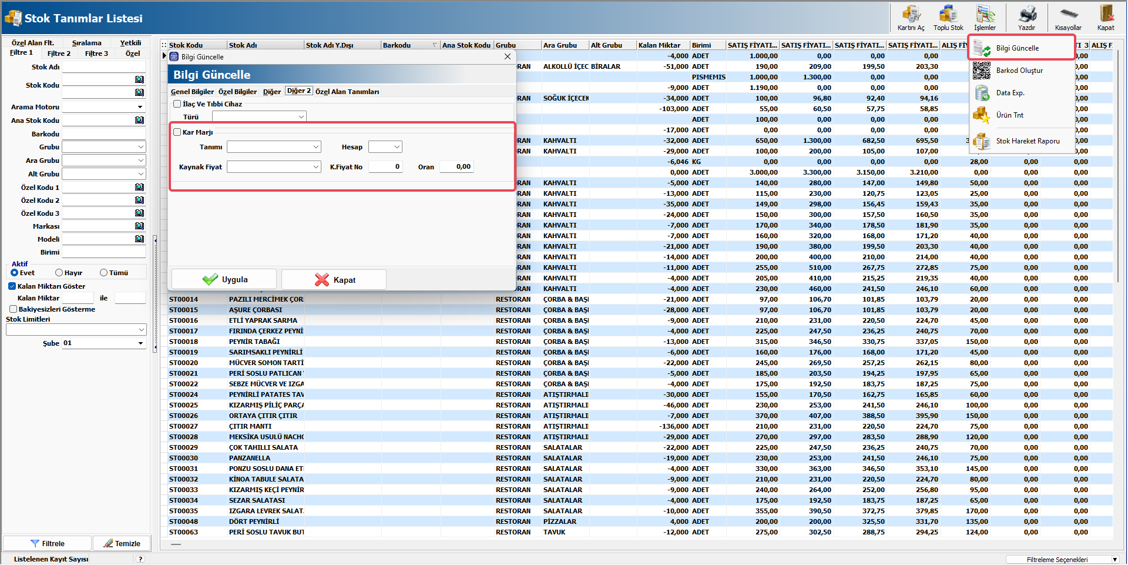
Task: Click lookup icon next to Ana Stok Kodu
Action: pos(139,120)
